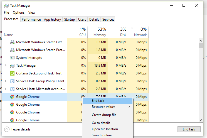Sort by the Disk column header

pos(118,32)
